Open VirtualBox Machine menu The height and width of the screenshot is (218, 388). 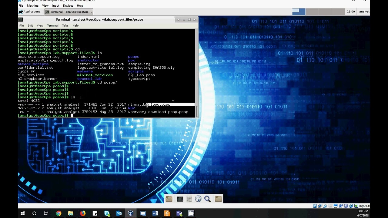coord(32,5)
